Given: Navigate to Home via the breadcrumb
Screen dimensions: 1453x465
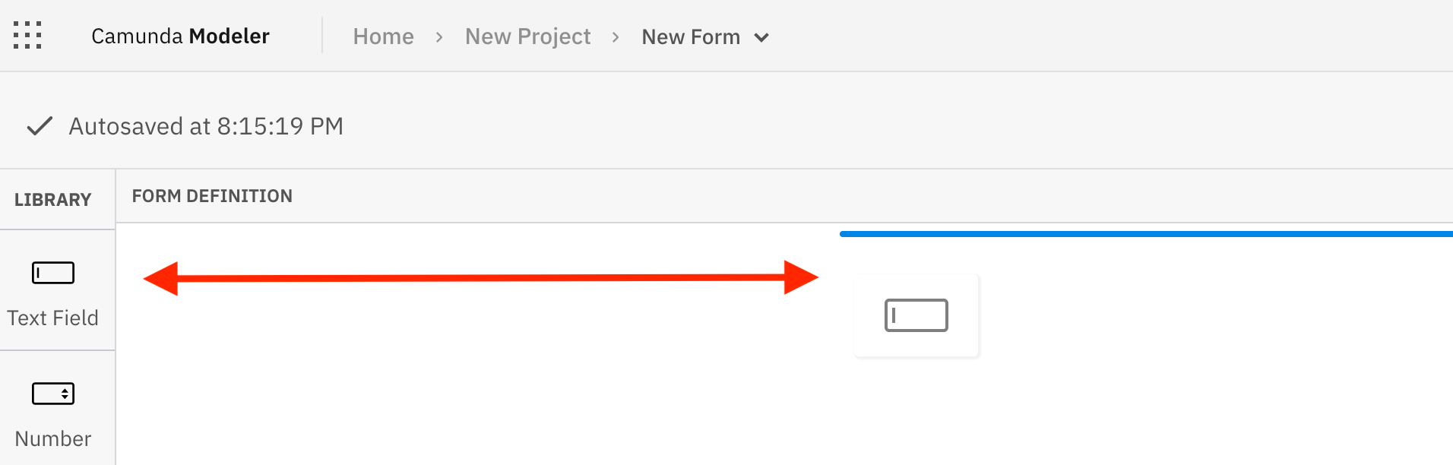Looking at the screenshot, I should click(383, 36).
